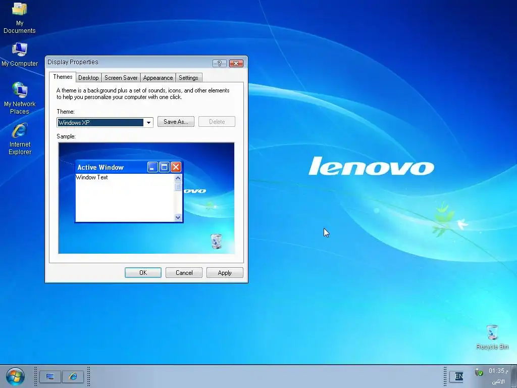
Task: Click the greyed-out Delete button
Action: (217, 122)
